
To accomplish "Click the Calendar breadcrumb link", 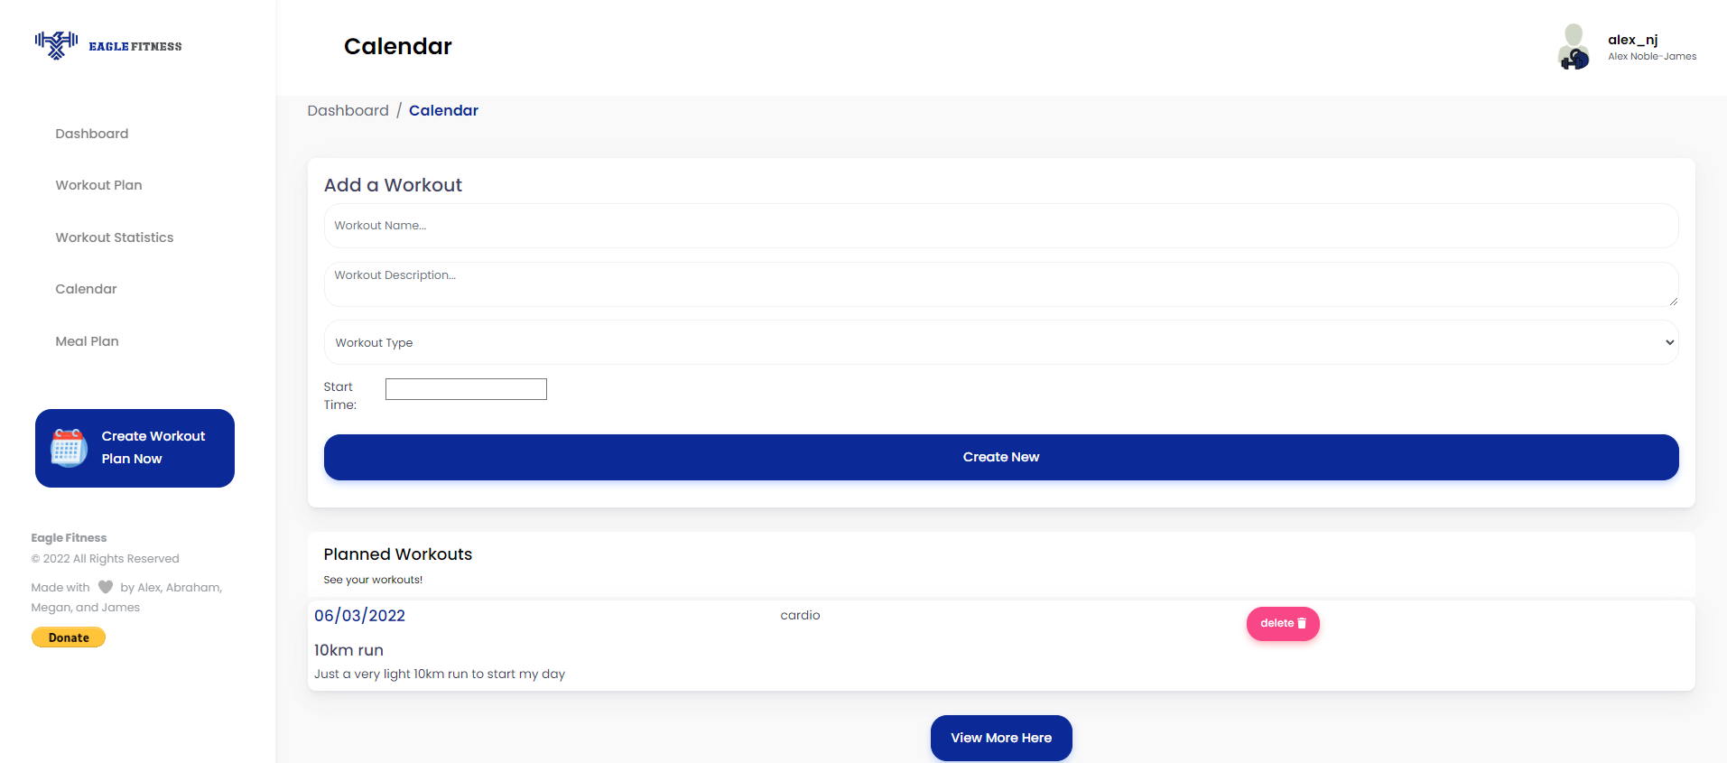I will coord(443,110).
